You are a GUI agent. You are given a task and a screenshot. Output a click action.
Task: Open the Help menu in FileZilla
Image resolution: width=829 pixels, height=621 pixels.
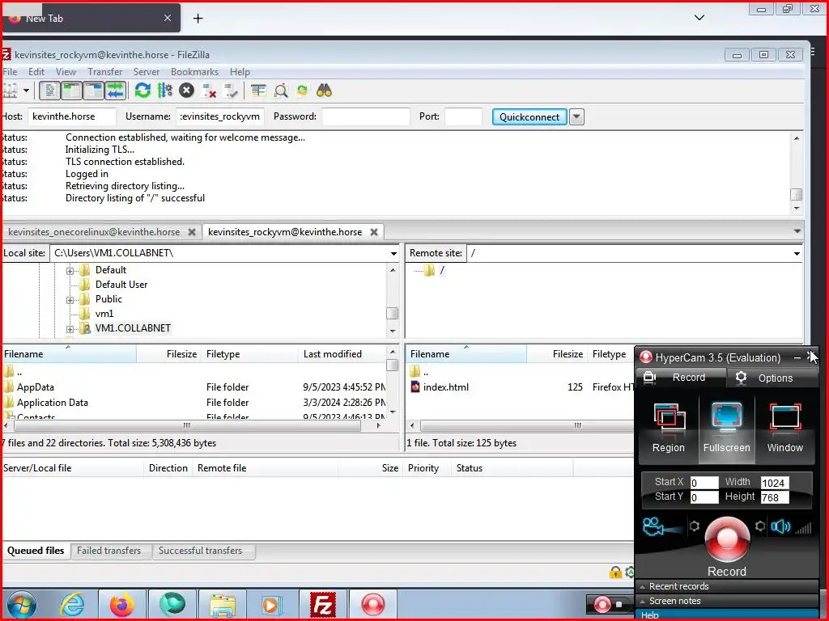click(240, 72)
